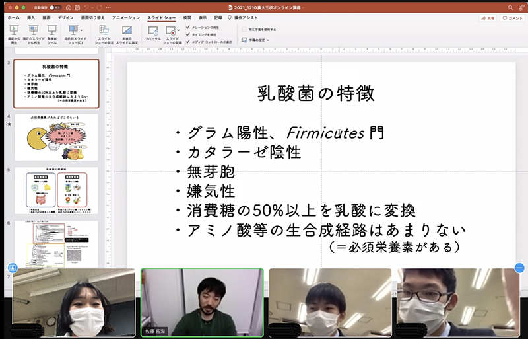Click bullet text 嫌気性
Image resolution: width=528 pixels, height=339 pixels.
(x=211, y=191)
